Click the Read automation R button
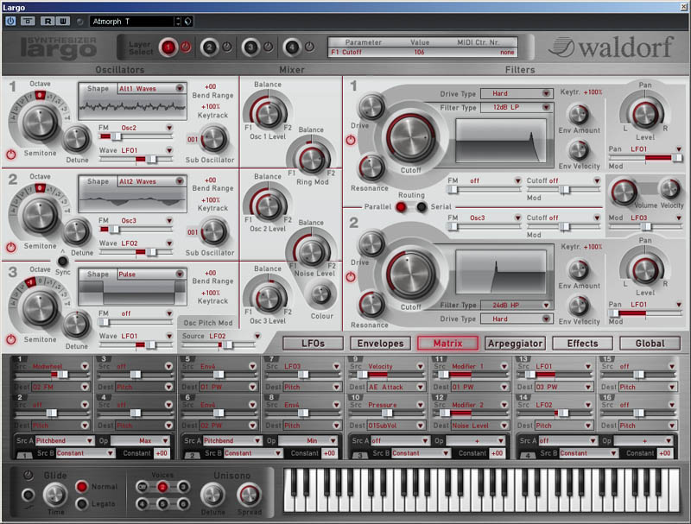Image resolution: width=691 pixels, height=524 pixels. click(x=48, y=21)
